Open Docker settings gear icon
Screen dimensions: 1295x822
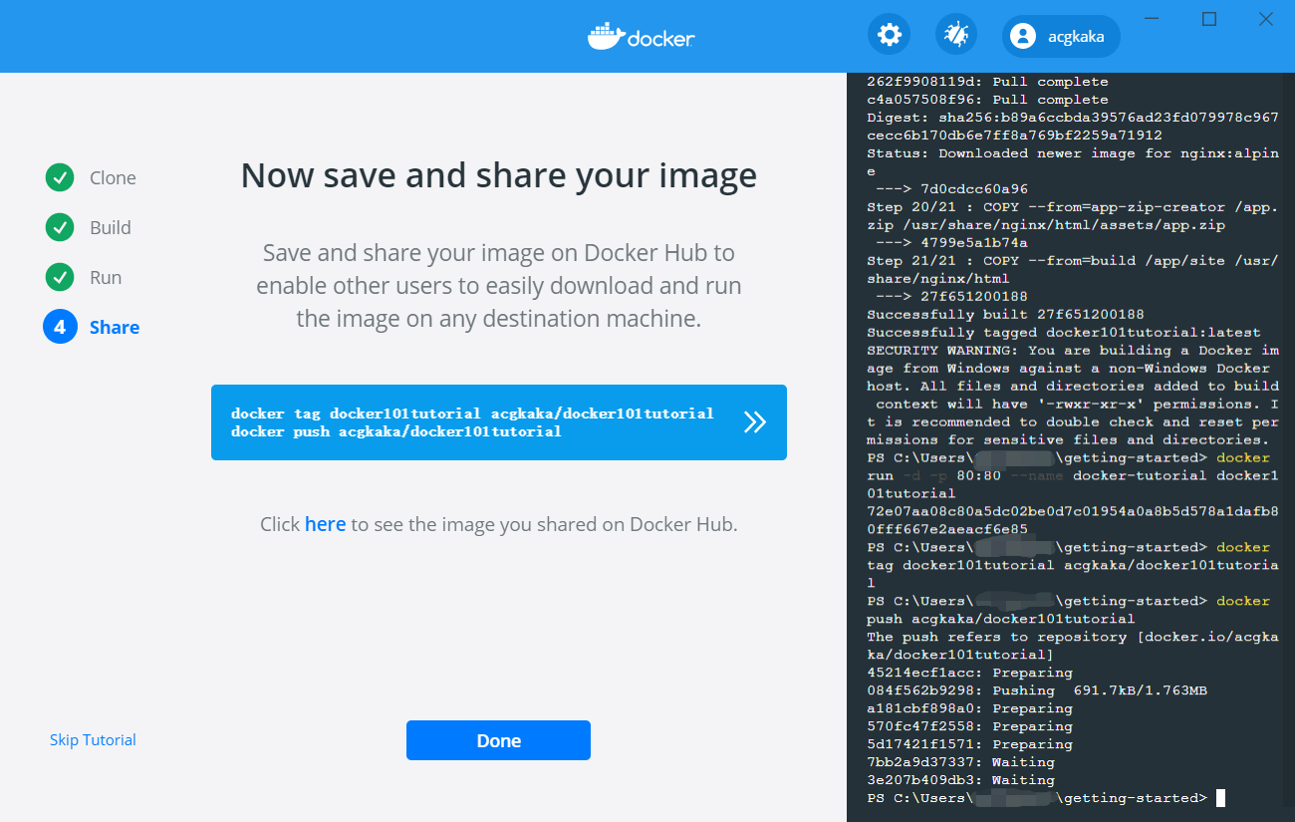[x=889, y=36]
